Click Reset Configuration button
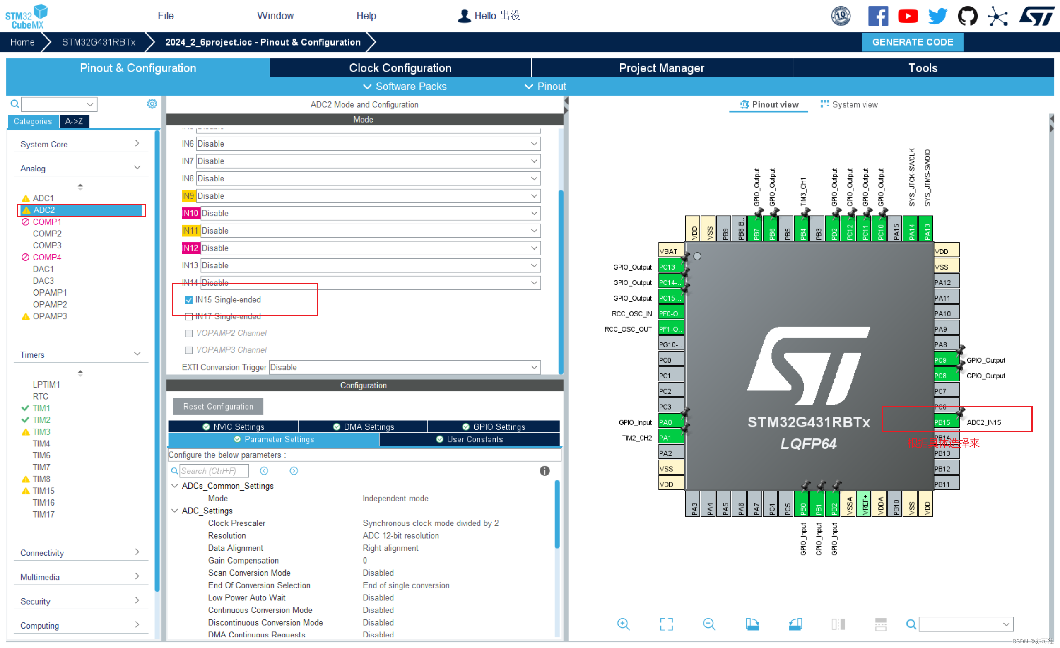This screenshot has height=648, width=1060. pos(218,407)
